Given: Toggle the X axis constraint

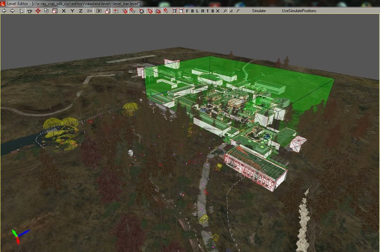Looking at the screenshot, I should (x=64, y=10).
